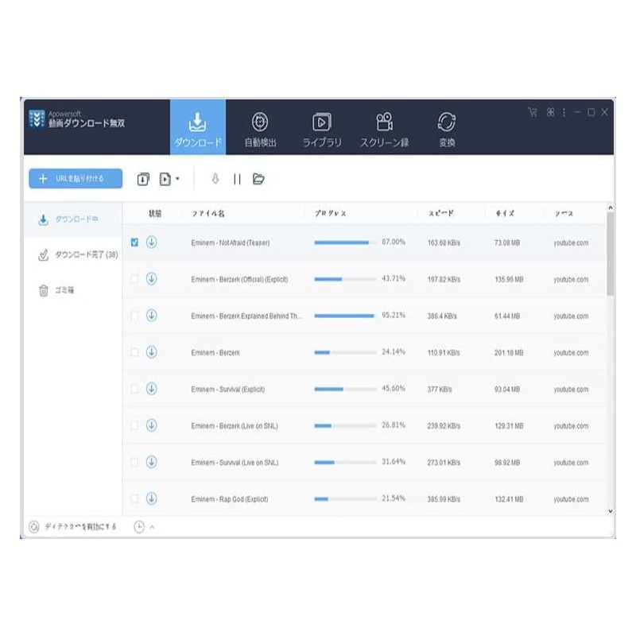Uncheck the Eminem - Not Afraid (Teaser) checkbox
This screenshot has width=636, height=636.
pos(134,242)
